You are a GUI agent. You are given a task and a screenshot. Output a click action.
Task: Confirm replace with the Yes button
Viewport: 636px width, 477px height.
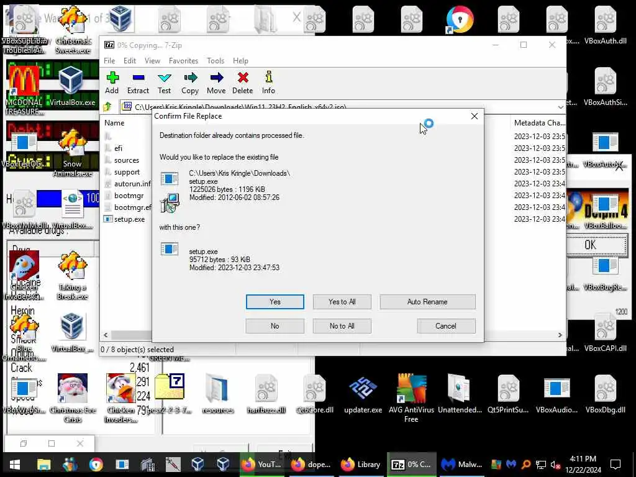click(x=275, y=302)
